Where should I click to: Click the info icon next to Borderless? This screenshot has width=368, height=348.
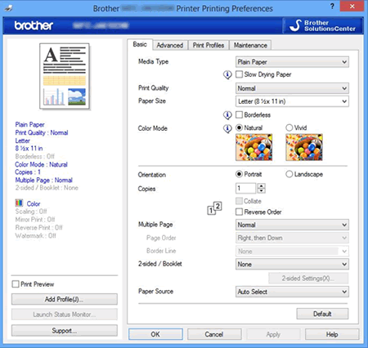pos(227,115)
